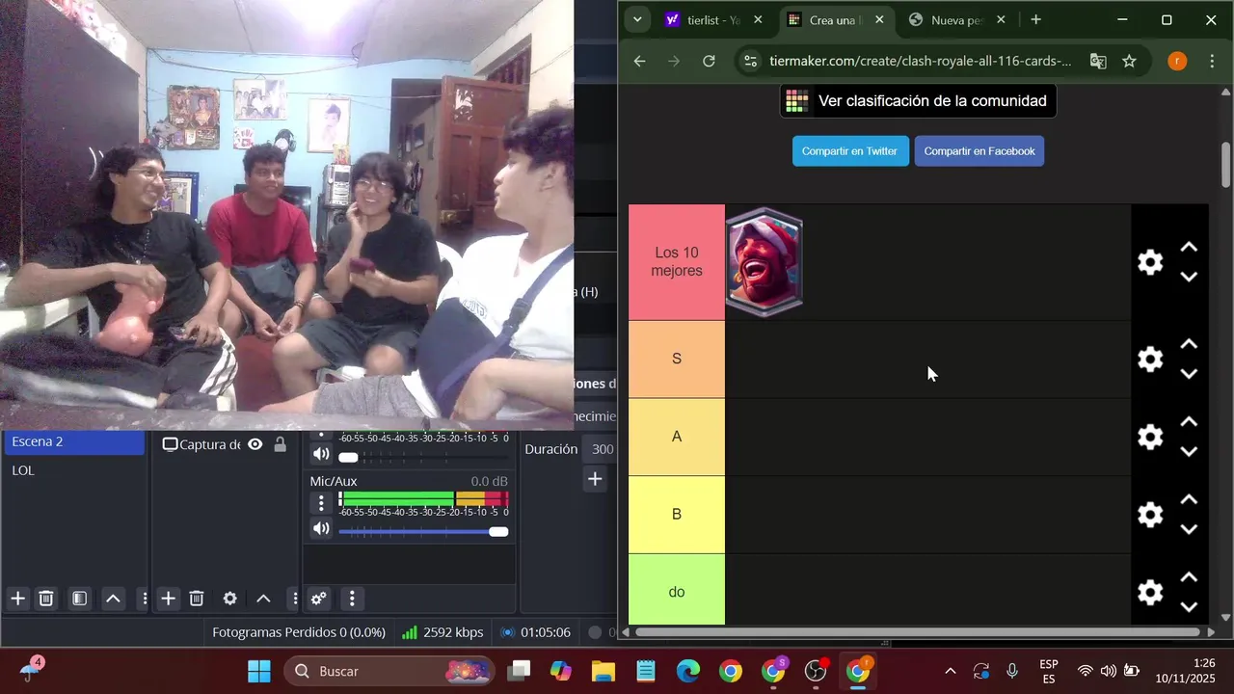1234x694 pixels.
Task: Click the tiermaker URL address bar
Action: (x=920, y=61)
